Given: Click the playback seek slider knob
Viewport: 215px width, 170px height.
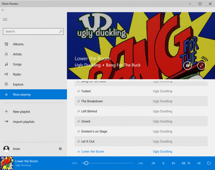Looking at the screenshot, I should point(86,163).
